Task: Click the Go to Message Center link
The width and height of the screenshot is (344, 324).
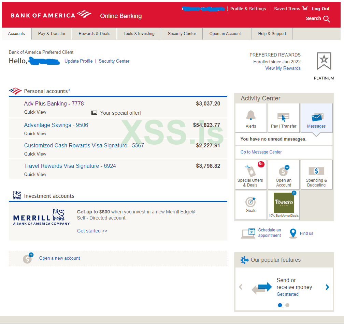Action: tap(261, 152)
